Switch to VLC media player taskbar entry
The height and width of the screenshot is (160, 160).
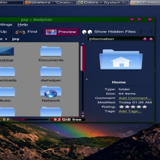(145, 2)
